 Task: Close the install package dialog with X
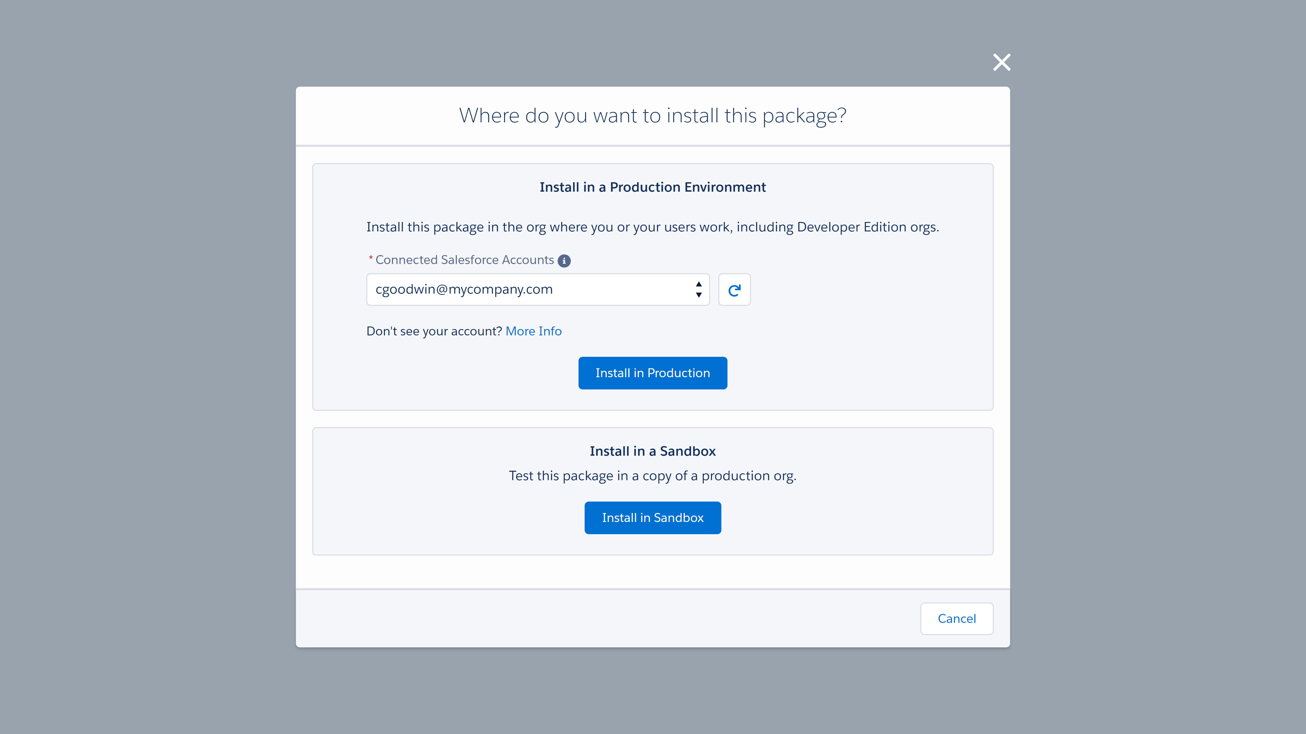[1001, 62]
